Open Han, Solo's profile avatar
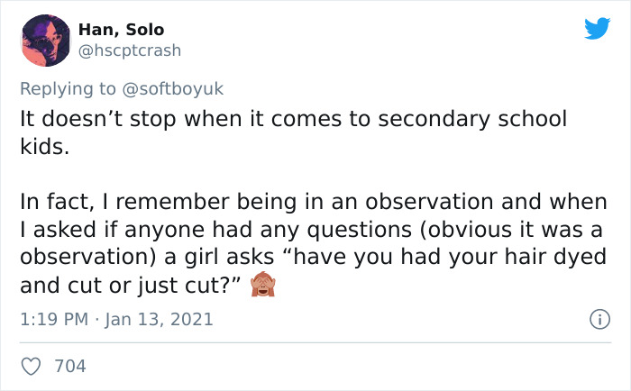 [45, 41]
